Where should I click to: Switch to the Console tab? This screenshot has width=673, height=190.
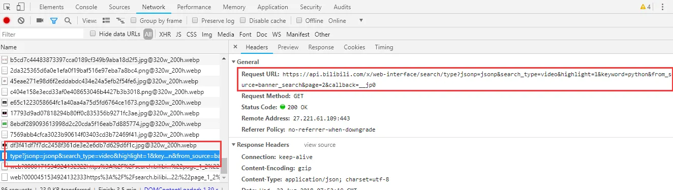(x=86, y=7)
